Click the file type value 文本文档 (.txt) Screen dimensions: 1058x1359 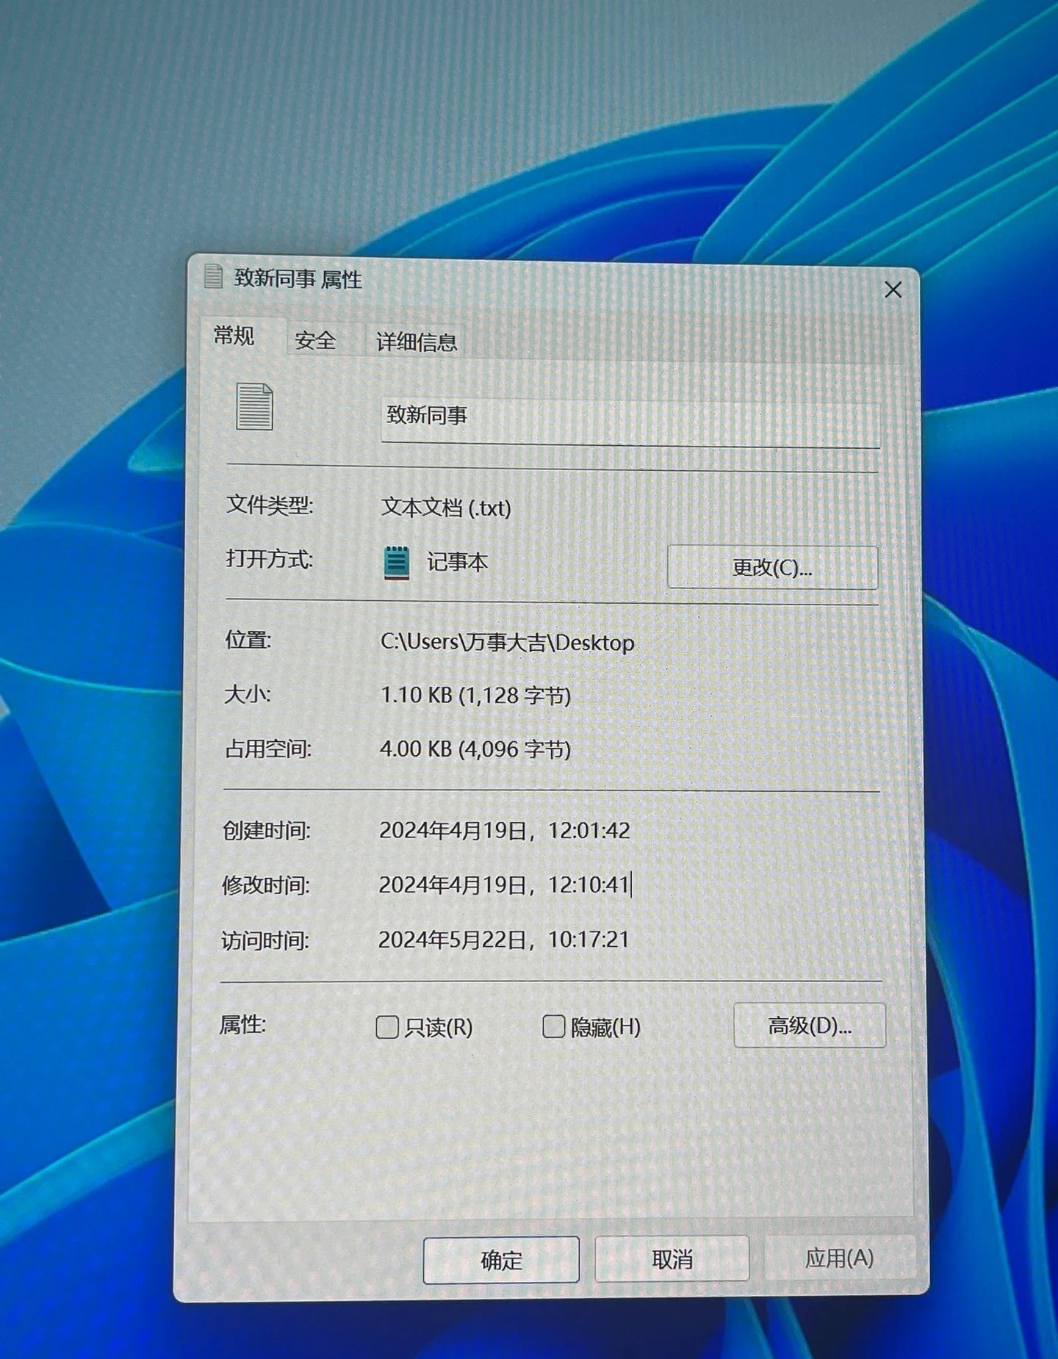(x=446, y=508)
